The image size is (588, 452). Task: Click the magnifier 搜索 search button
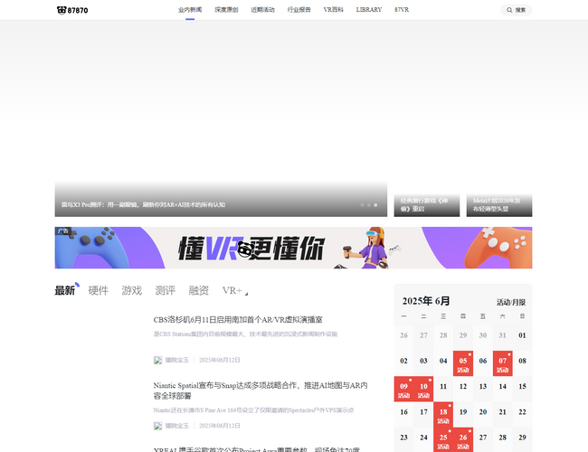click(516, 10)
